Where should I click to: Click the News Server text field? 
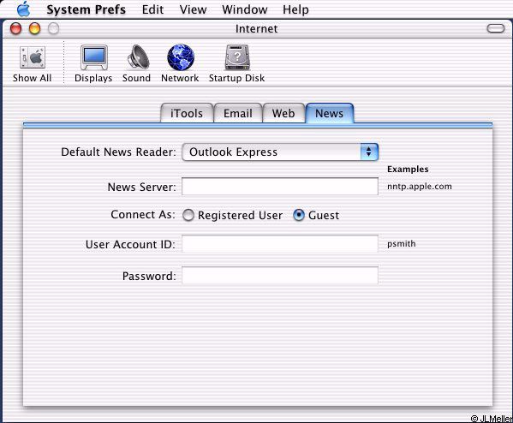pyautogui.click(x=280, y=187)
